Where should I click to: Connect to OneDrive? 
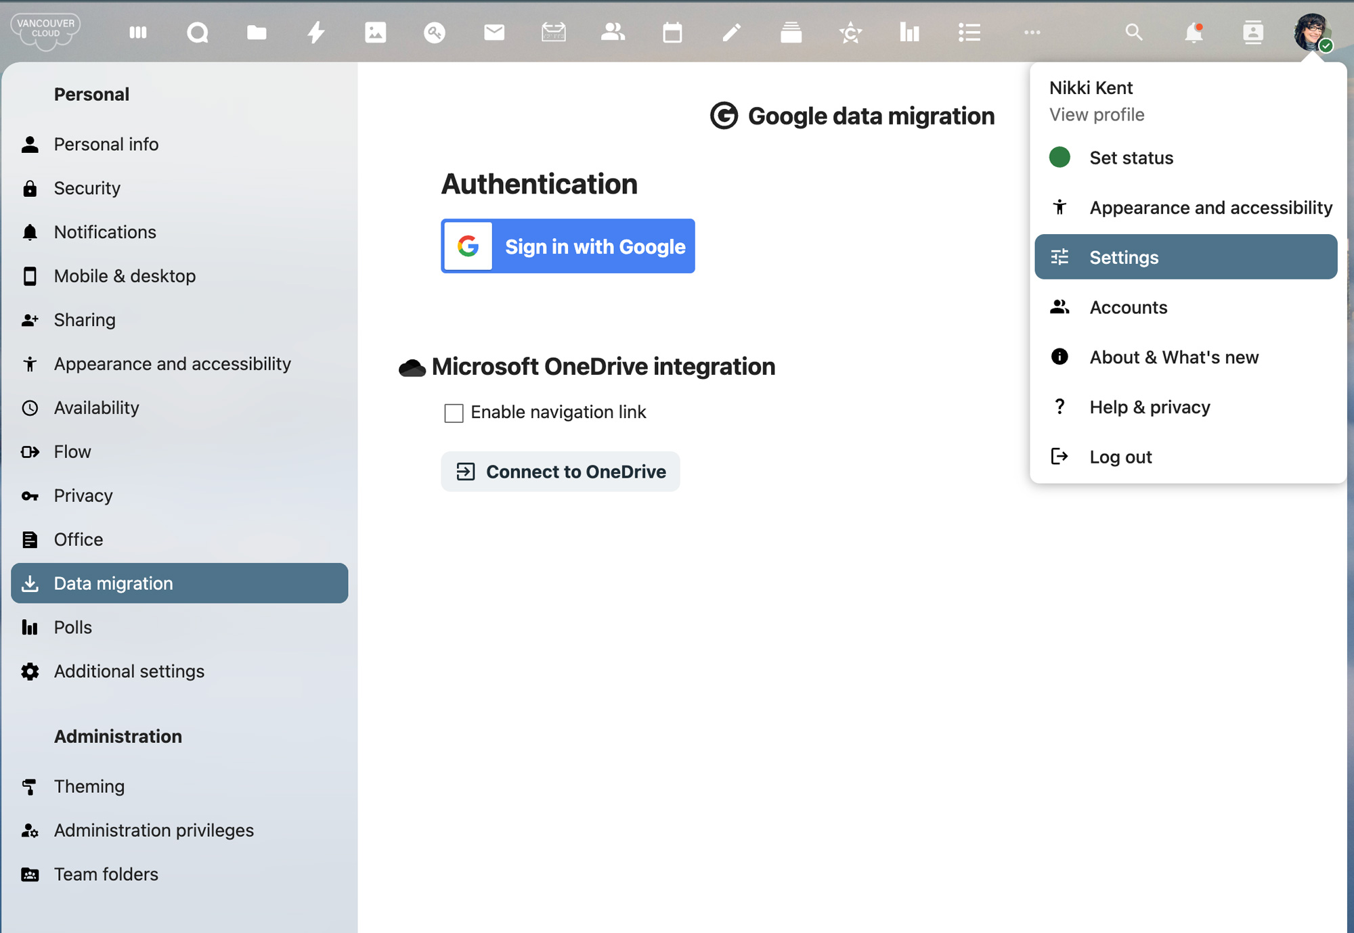click(x=561, y=472)
